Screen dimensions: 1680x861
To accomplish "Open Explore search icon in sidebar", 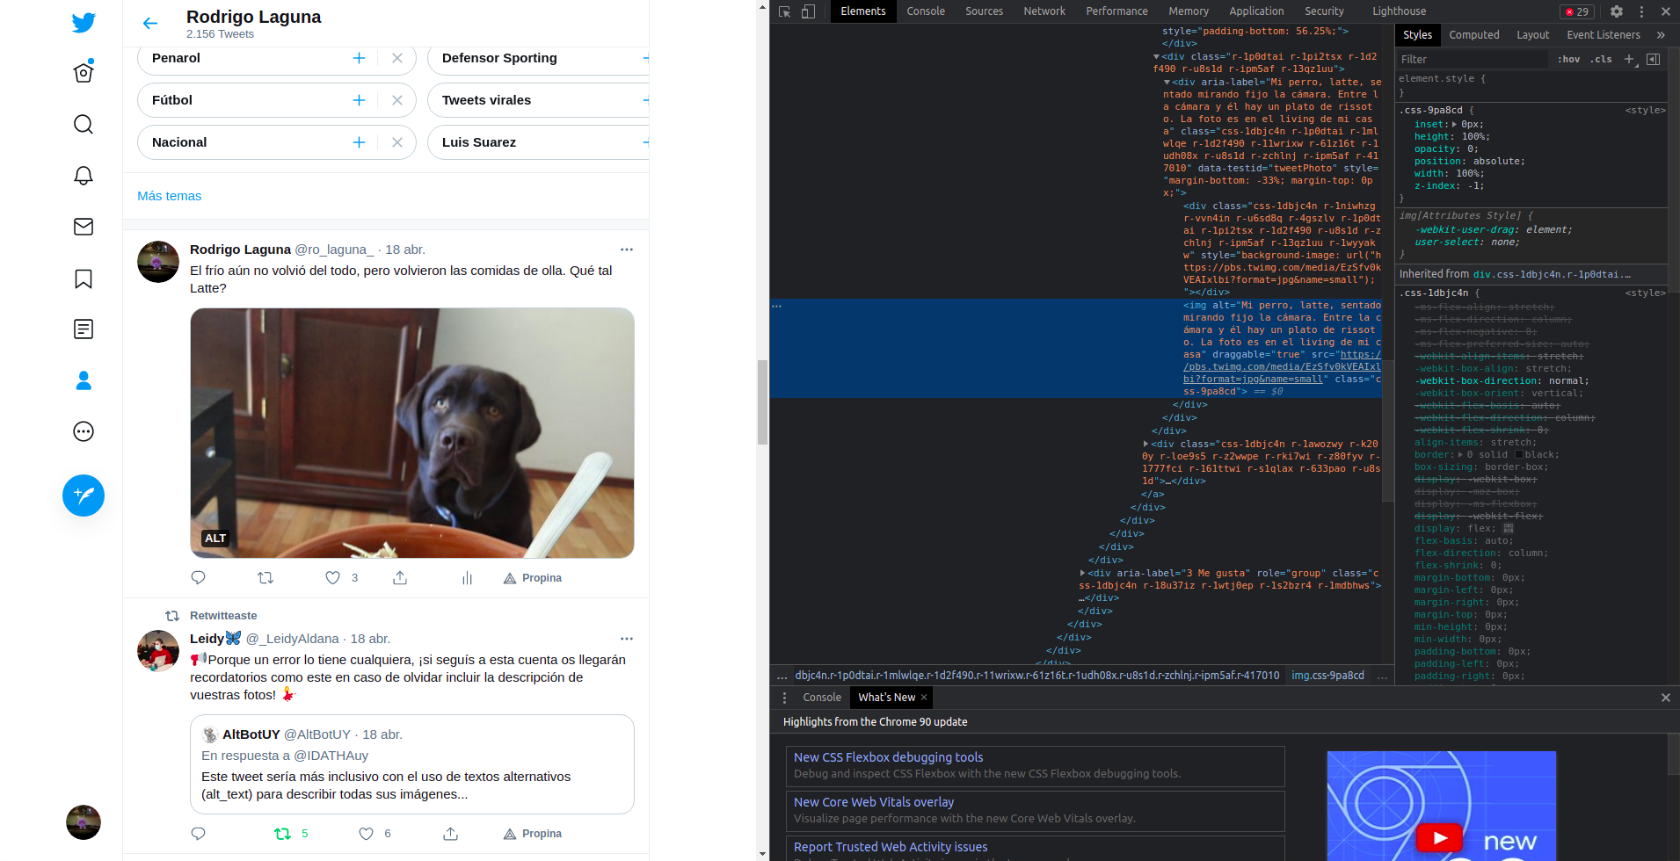I will [84, 124].
